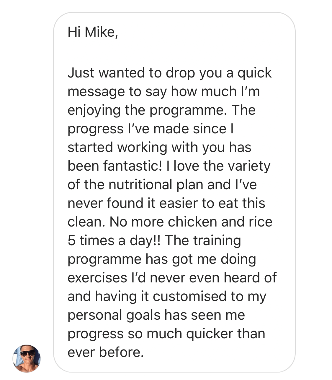Image resolution: width=332 pixels, height=380 pixels.
Task: Click 'personal goals has seen me' line
Action: [156, 315]
